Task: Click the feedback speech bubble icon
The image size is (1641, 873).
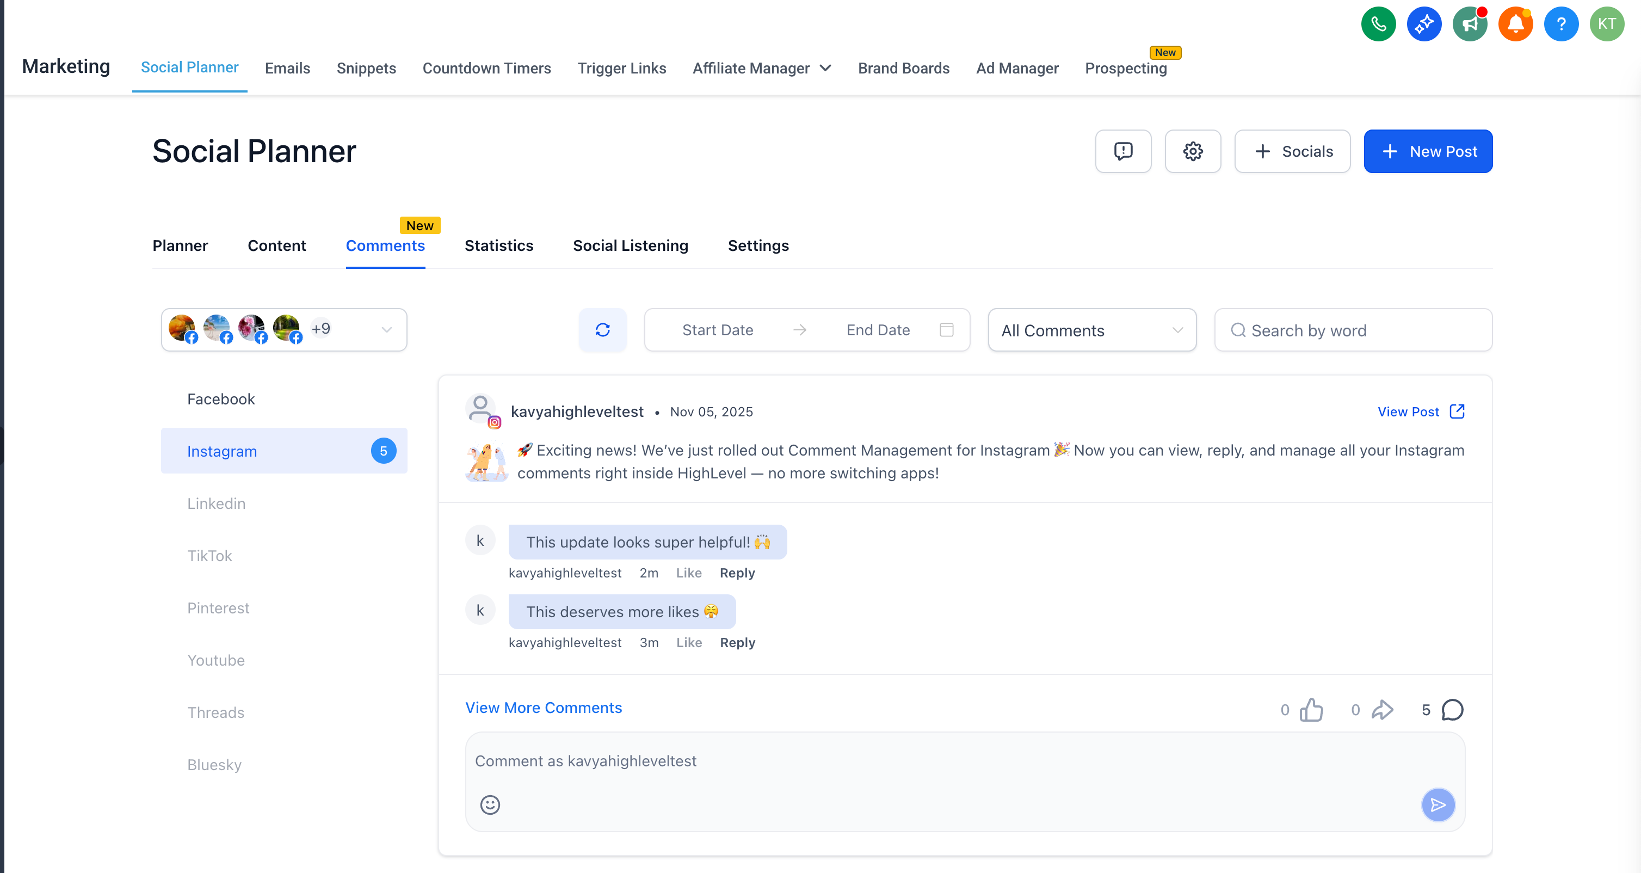Action: (x=1122, y=151)
